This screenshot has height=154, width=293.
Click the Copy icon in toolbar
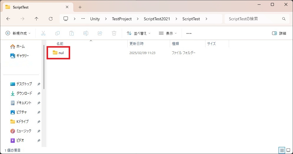coord(57,33)
